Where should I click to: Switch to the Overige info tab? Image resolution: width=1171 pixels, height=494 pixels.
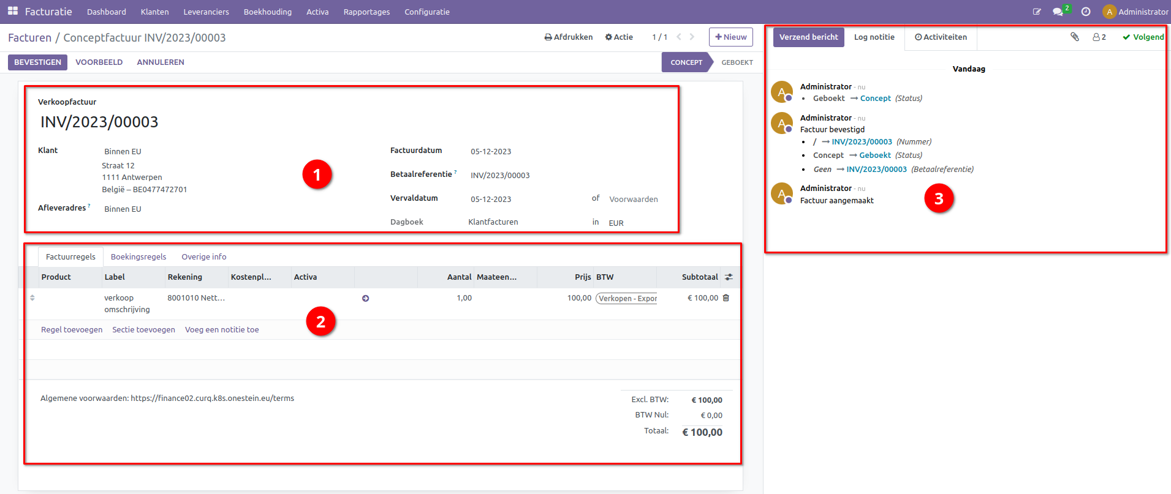pyautogui.click(x=203, y=257)
